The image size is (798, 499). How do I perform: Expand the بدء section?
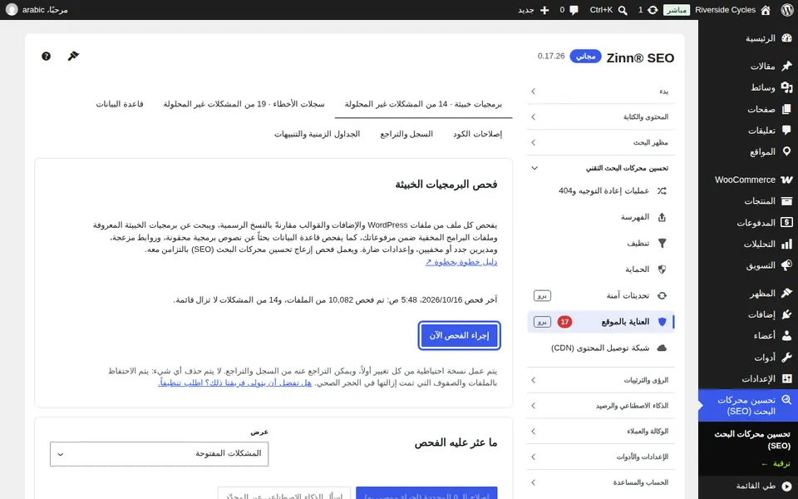point(601,91)
